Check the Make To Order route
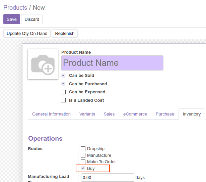 (x=83, y=162)
